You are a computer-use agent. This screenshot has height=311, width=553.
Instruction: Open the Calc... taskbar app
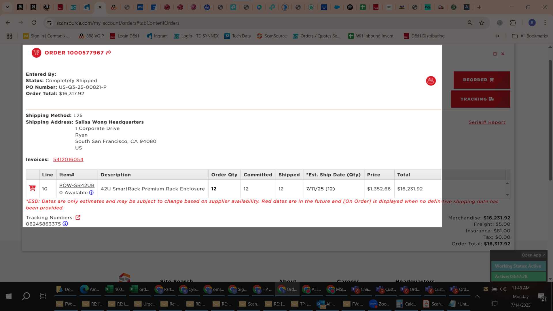(x=406, y=304)
